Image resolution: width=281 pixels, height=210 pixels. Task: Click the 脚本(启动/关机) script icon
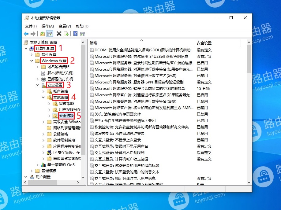[43, 73]
